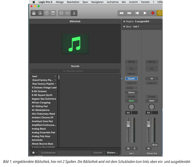This screenshot has width=194, height=167.
Task: Click the Löschen button
Action: (x=98, y=153)
